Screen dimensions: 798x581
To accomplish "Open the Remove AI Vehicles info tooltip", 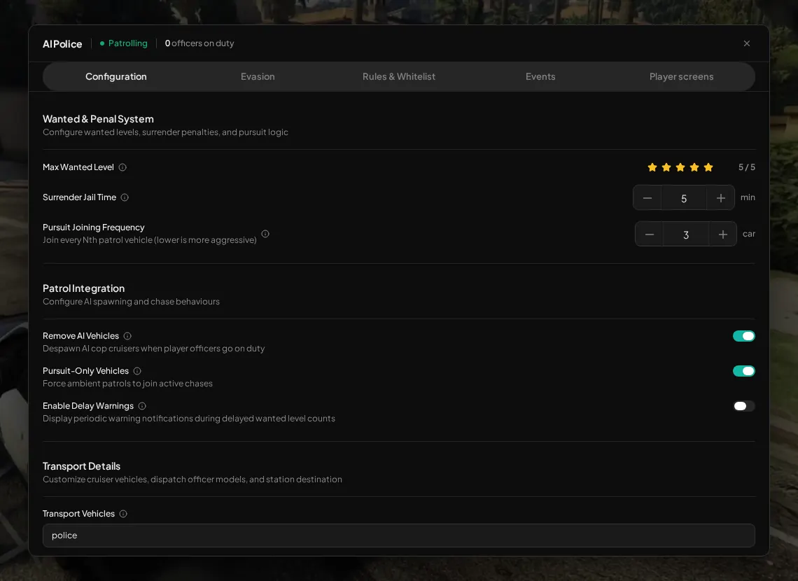I will point(127,336).
